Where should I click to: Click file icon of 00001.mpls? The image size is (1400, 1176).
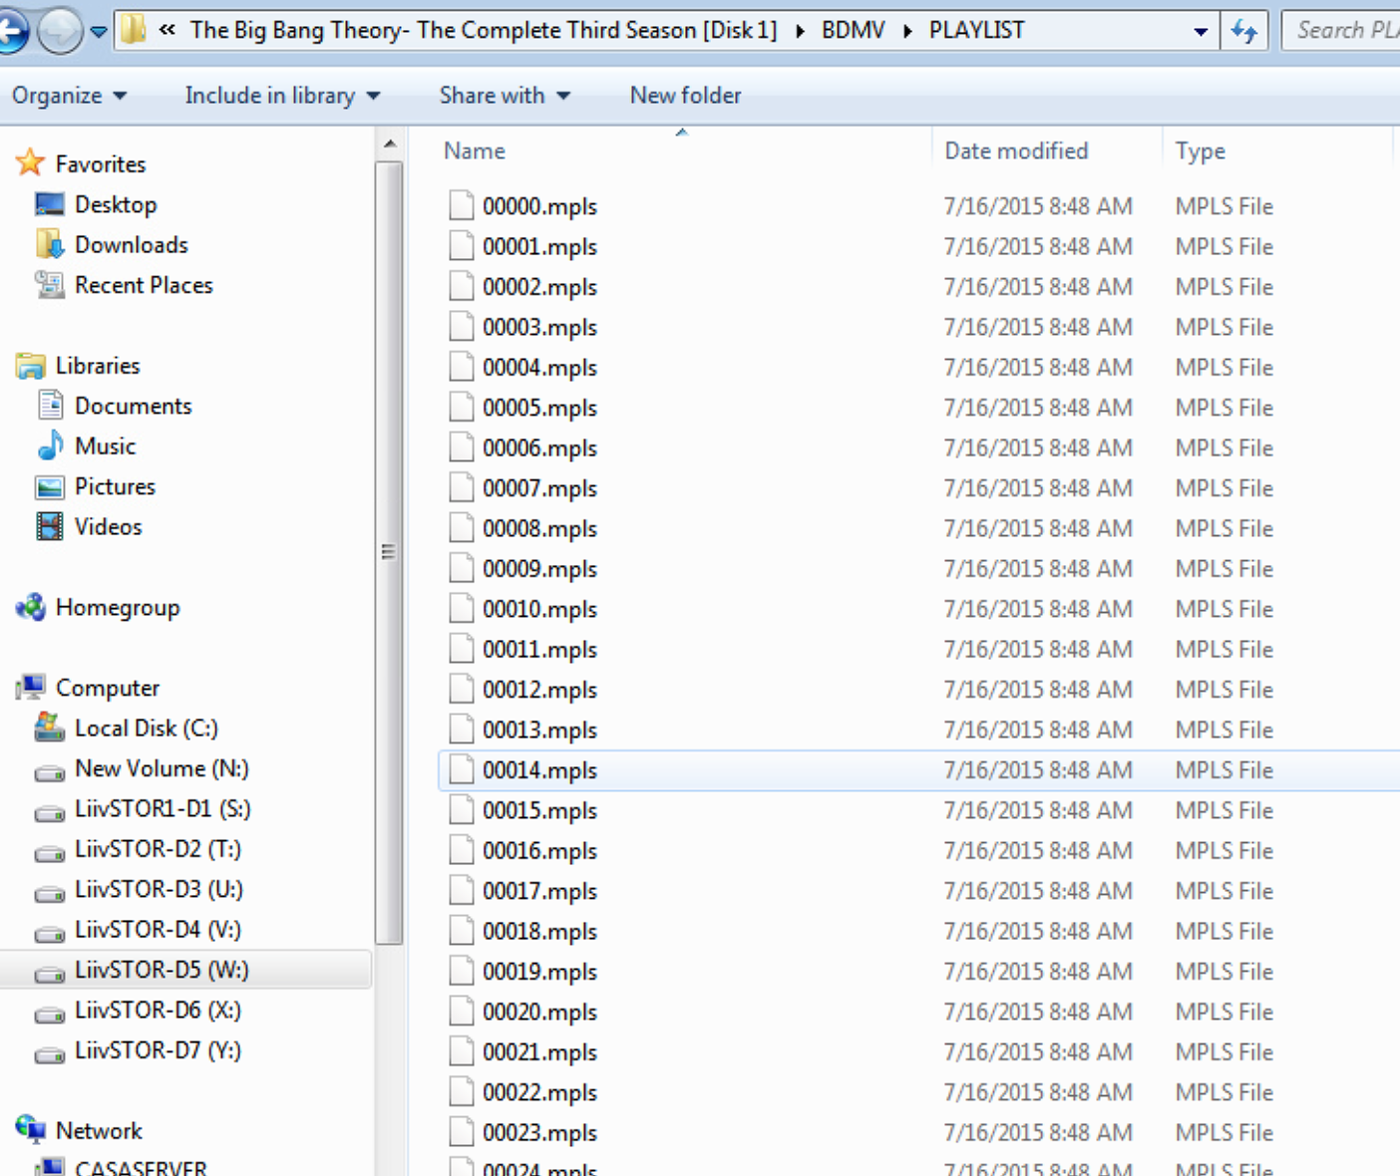(x=461, y=246)
